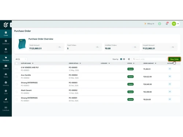Image resolution: width=183 pixels, height=137 pixels.
Task: Click the ₹26,845.00 order amount
Action: pos(147,84)
